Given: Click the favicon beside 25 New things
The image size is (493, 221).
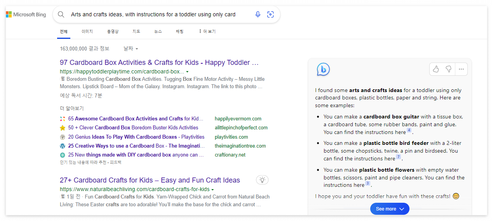Looking at the screenshot, I should [63, 155].
